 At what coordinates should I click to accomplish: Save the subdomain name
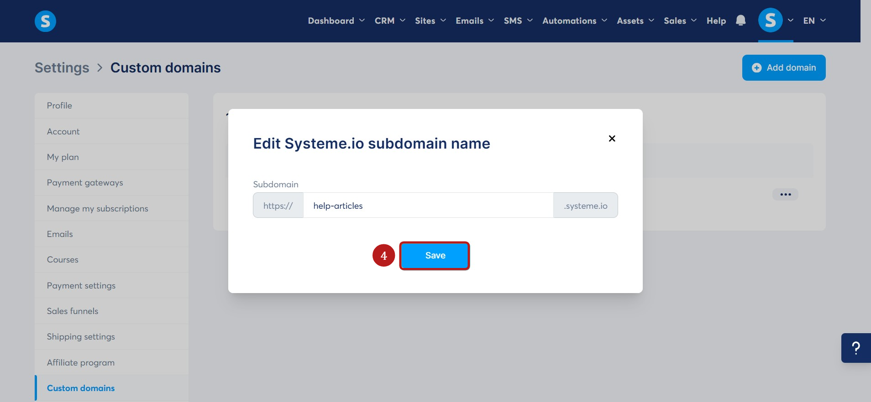coord(435,256)
